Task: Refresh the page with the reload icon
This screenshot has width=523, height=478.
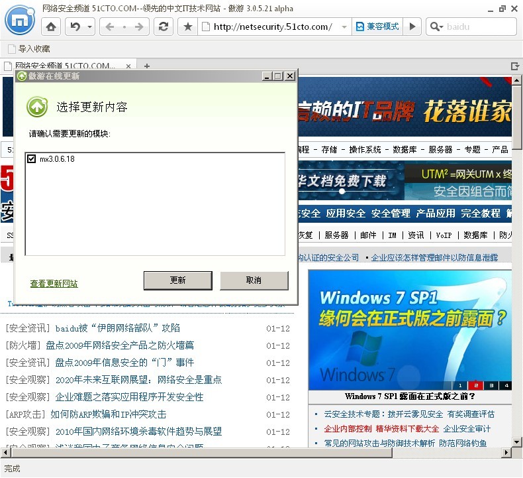Action: point(164,27)
